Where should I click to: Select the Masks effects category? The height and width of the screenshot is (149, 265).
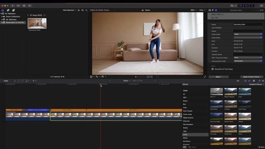pyautogui.click(x=185, y=138)
